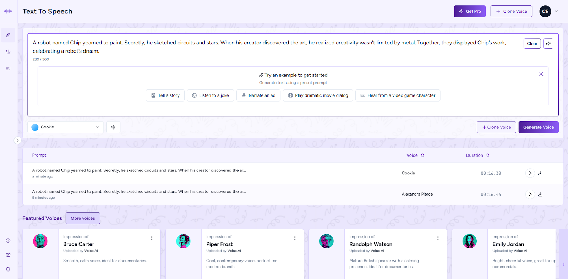Click Randolph Watson avatar thumbnail
Image resolution: width=568 pixels, height=279 pixels.
326,241
